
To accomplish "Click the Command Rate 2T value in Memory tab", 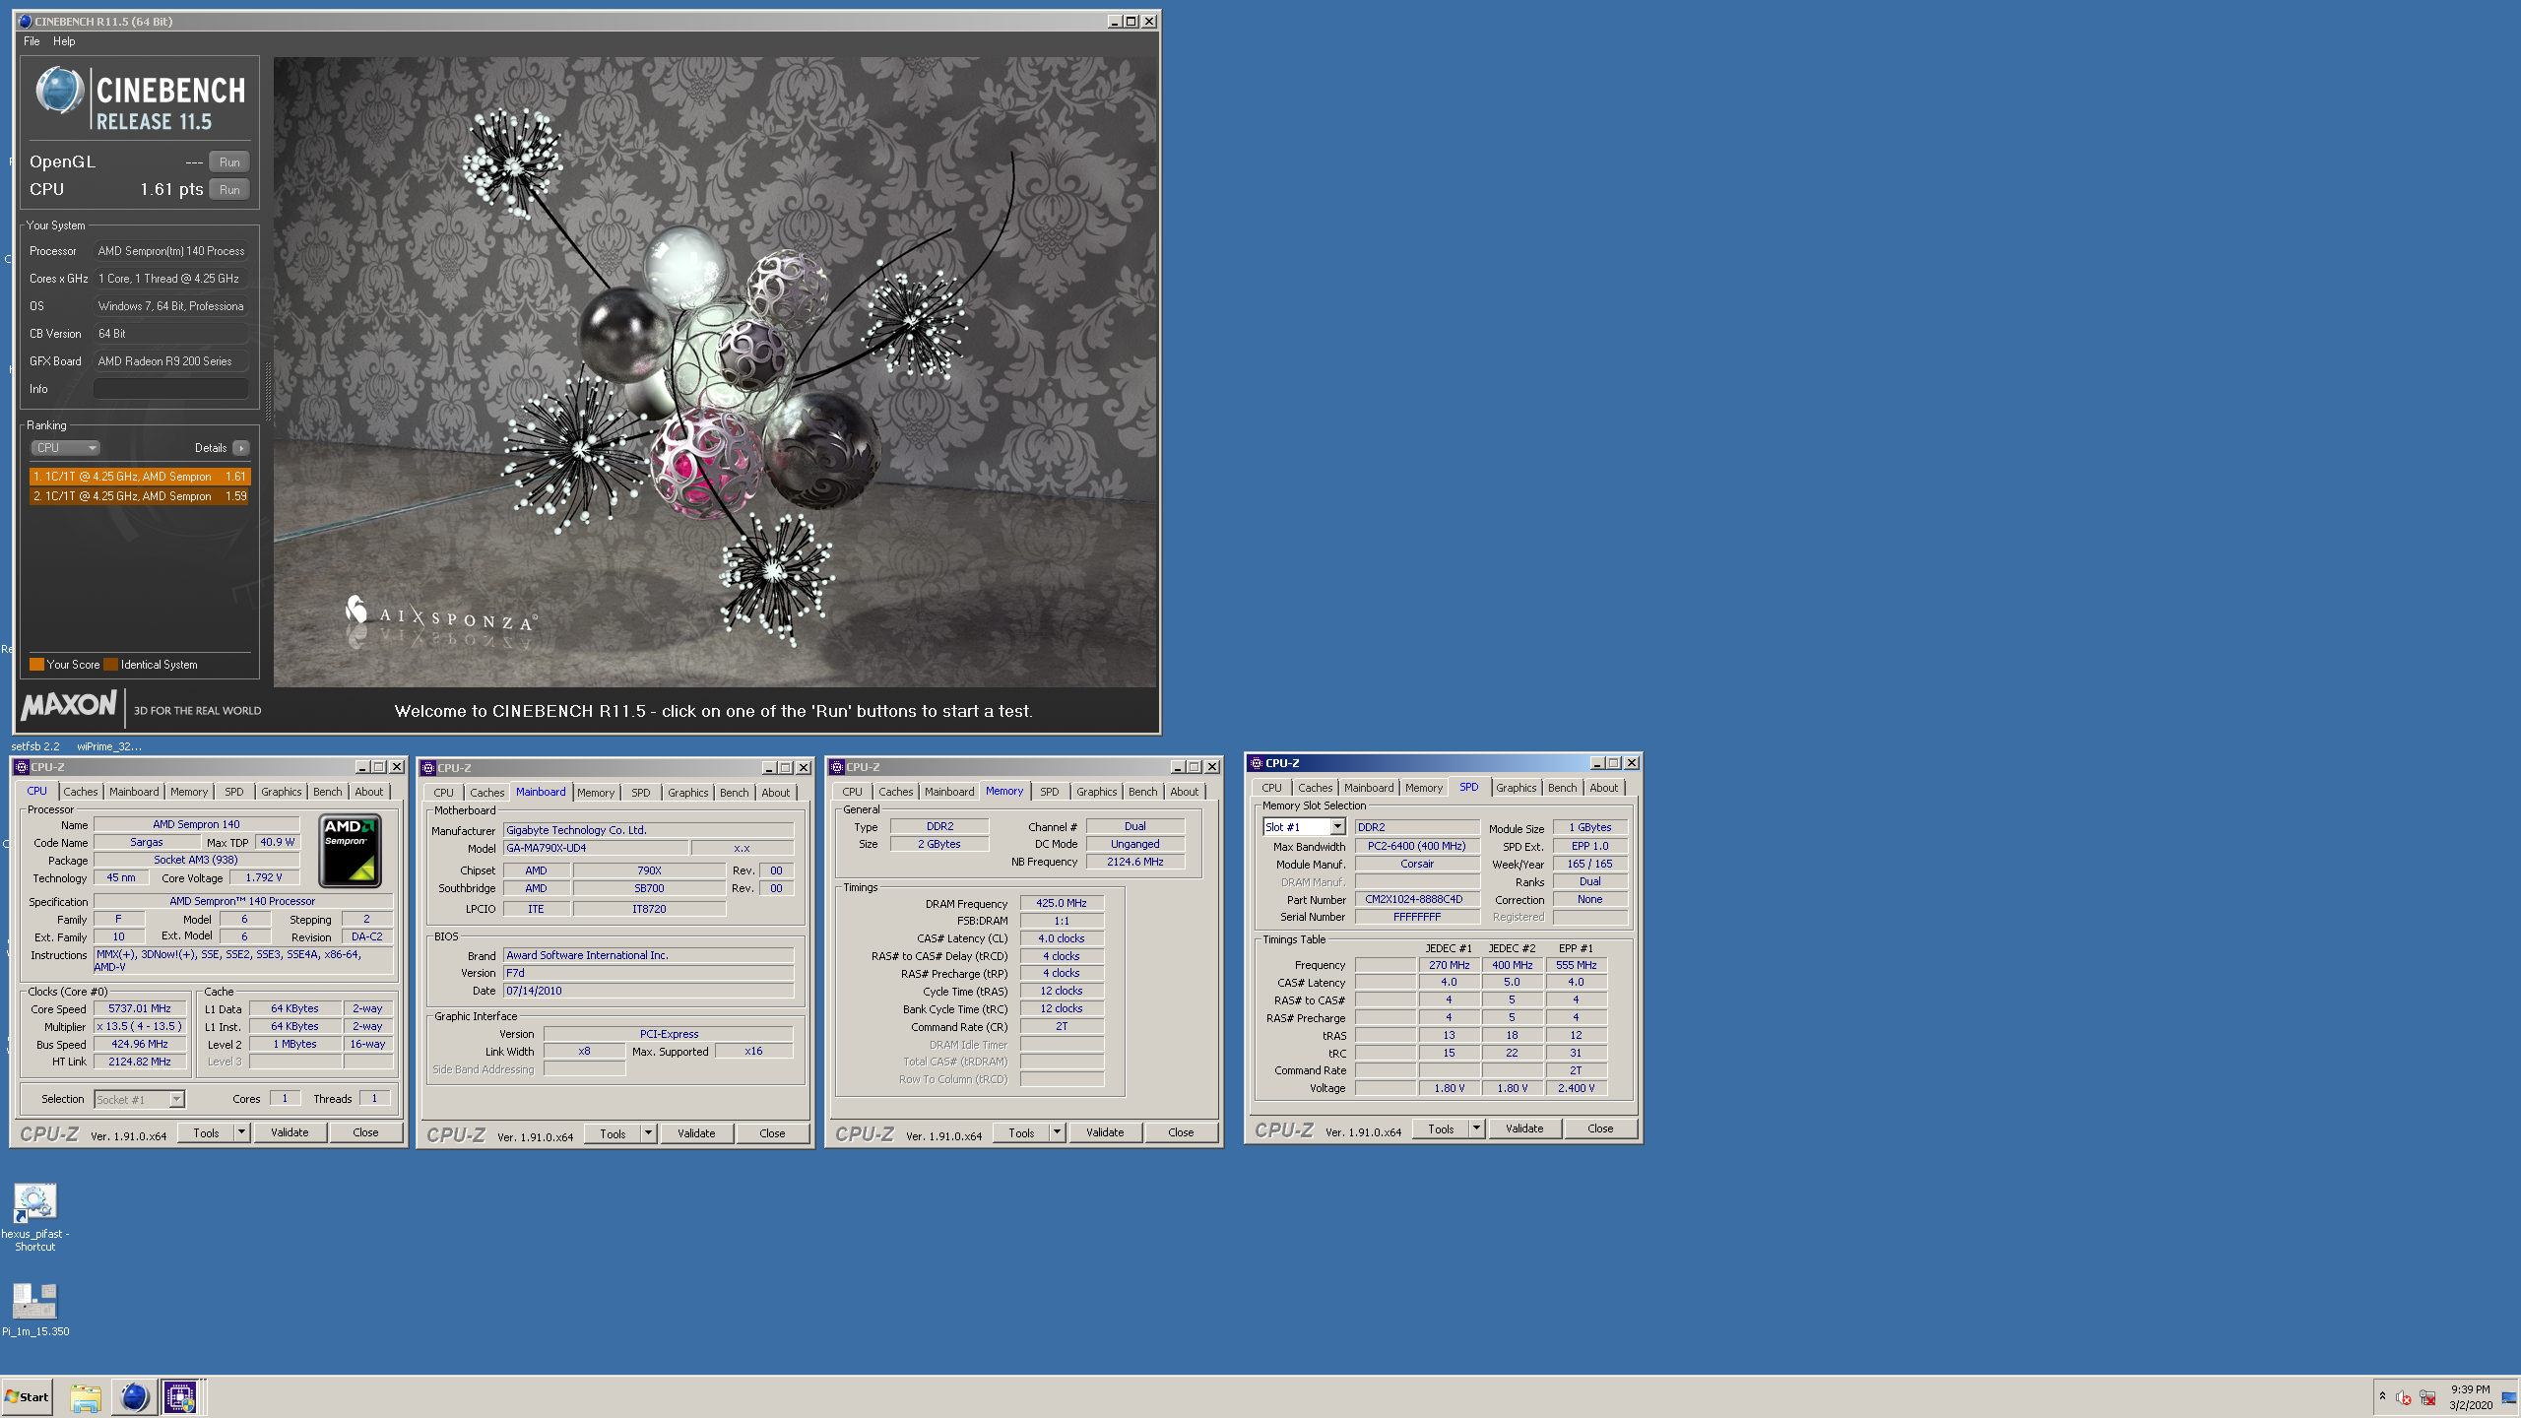I will [1062, 1026].
